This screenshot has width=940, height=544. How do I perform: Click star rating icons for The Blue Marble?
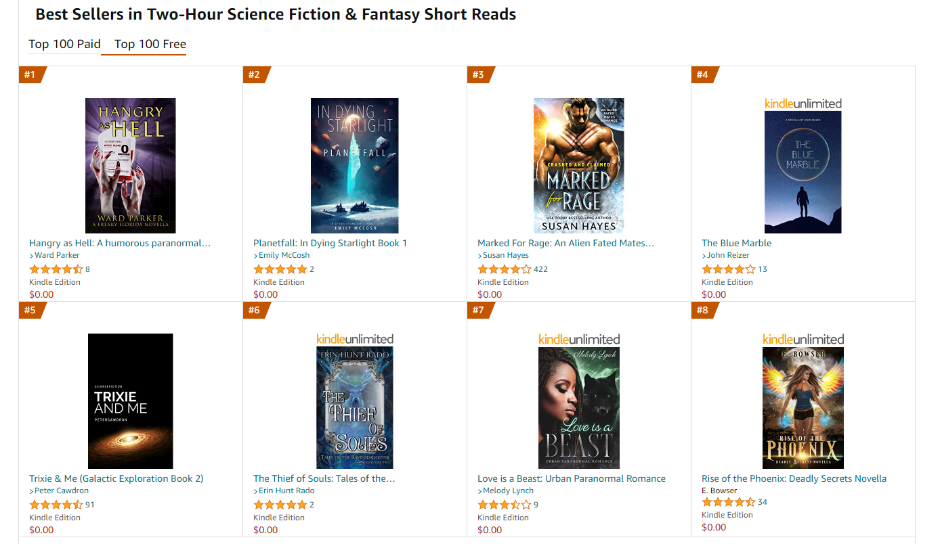728,269
